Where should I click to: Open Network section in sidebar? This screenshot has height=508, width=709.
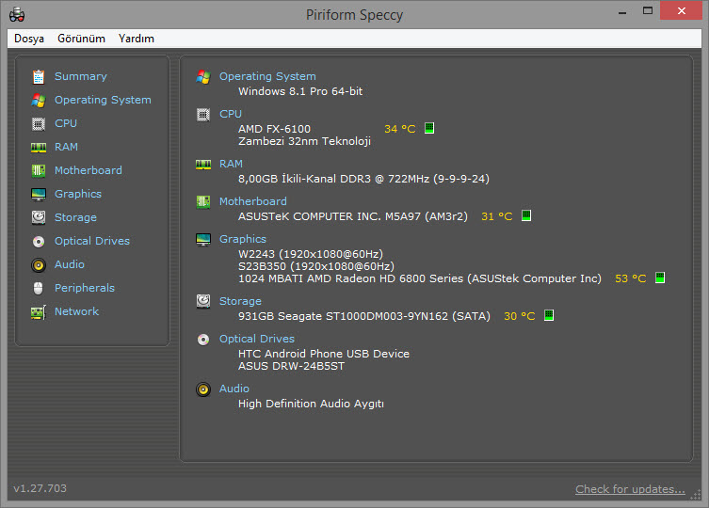(x=77, y=311)
